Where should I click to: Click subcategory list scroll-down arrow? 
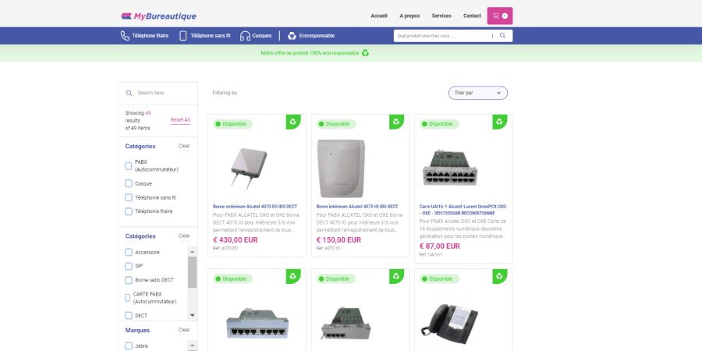[x=192, y=315]
